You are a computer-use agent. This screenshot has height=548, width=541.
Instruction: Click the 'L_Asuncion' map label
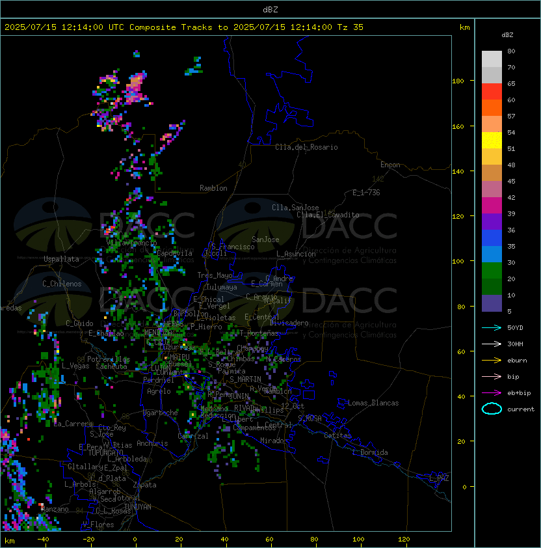pyautogui.click(x=296, y=254)
